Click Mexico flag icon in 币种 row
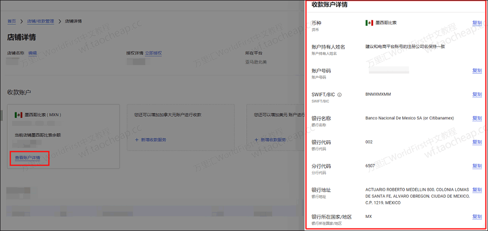The image size is (488, 231). coord(369,23)
